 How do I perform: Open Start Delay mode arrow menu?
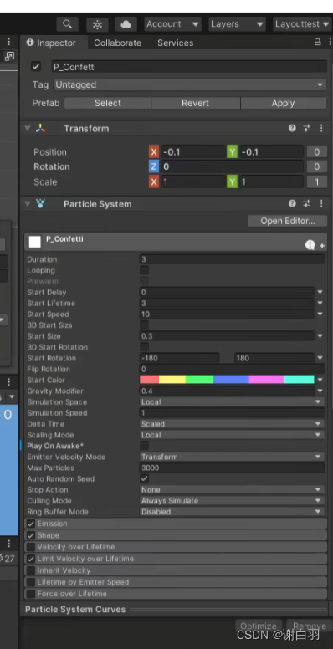[320, 292]
